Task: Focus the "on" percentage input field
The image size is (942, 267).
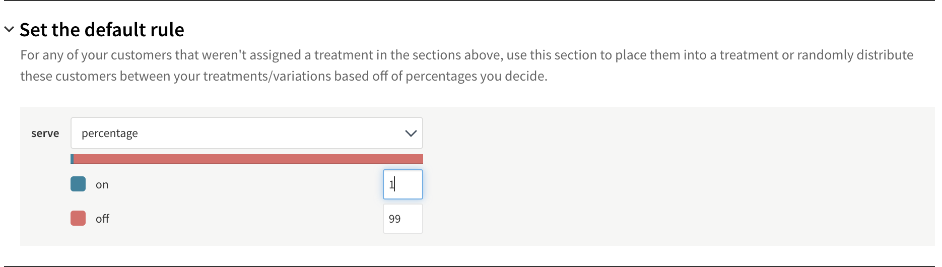Action: point(402,184)
